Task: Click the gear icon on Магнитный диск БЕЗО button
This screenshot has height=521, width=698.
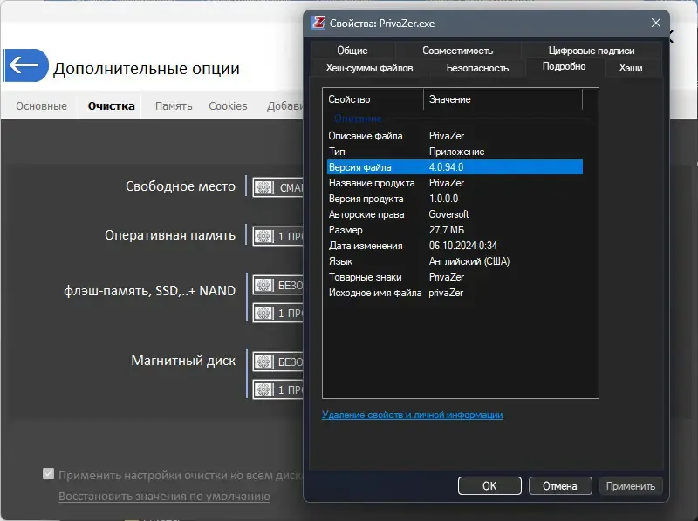Action: coord(263,360)
